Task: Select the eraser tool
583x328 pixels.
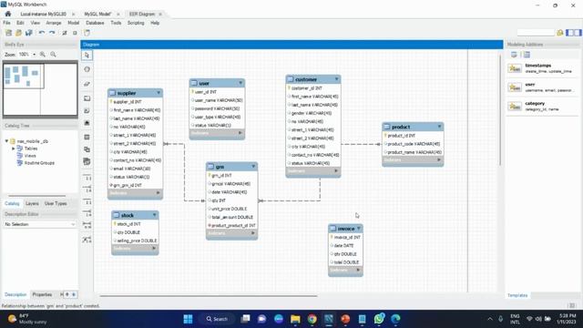Action: (x=87, y=84)
